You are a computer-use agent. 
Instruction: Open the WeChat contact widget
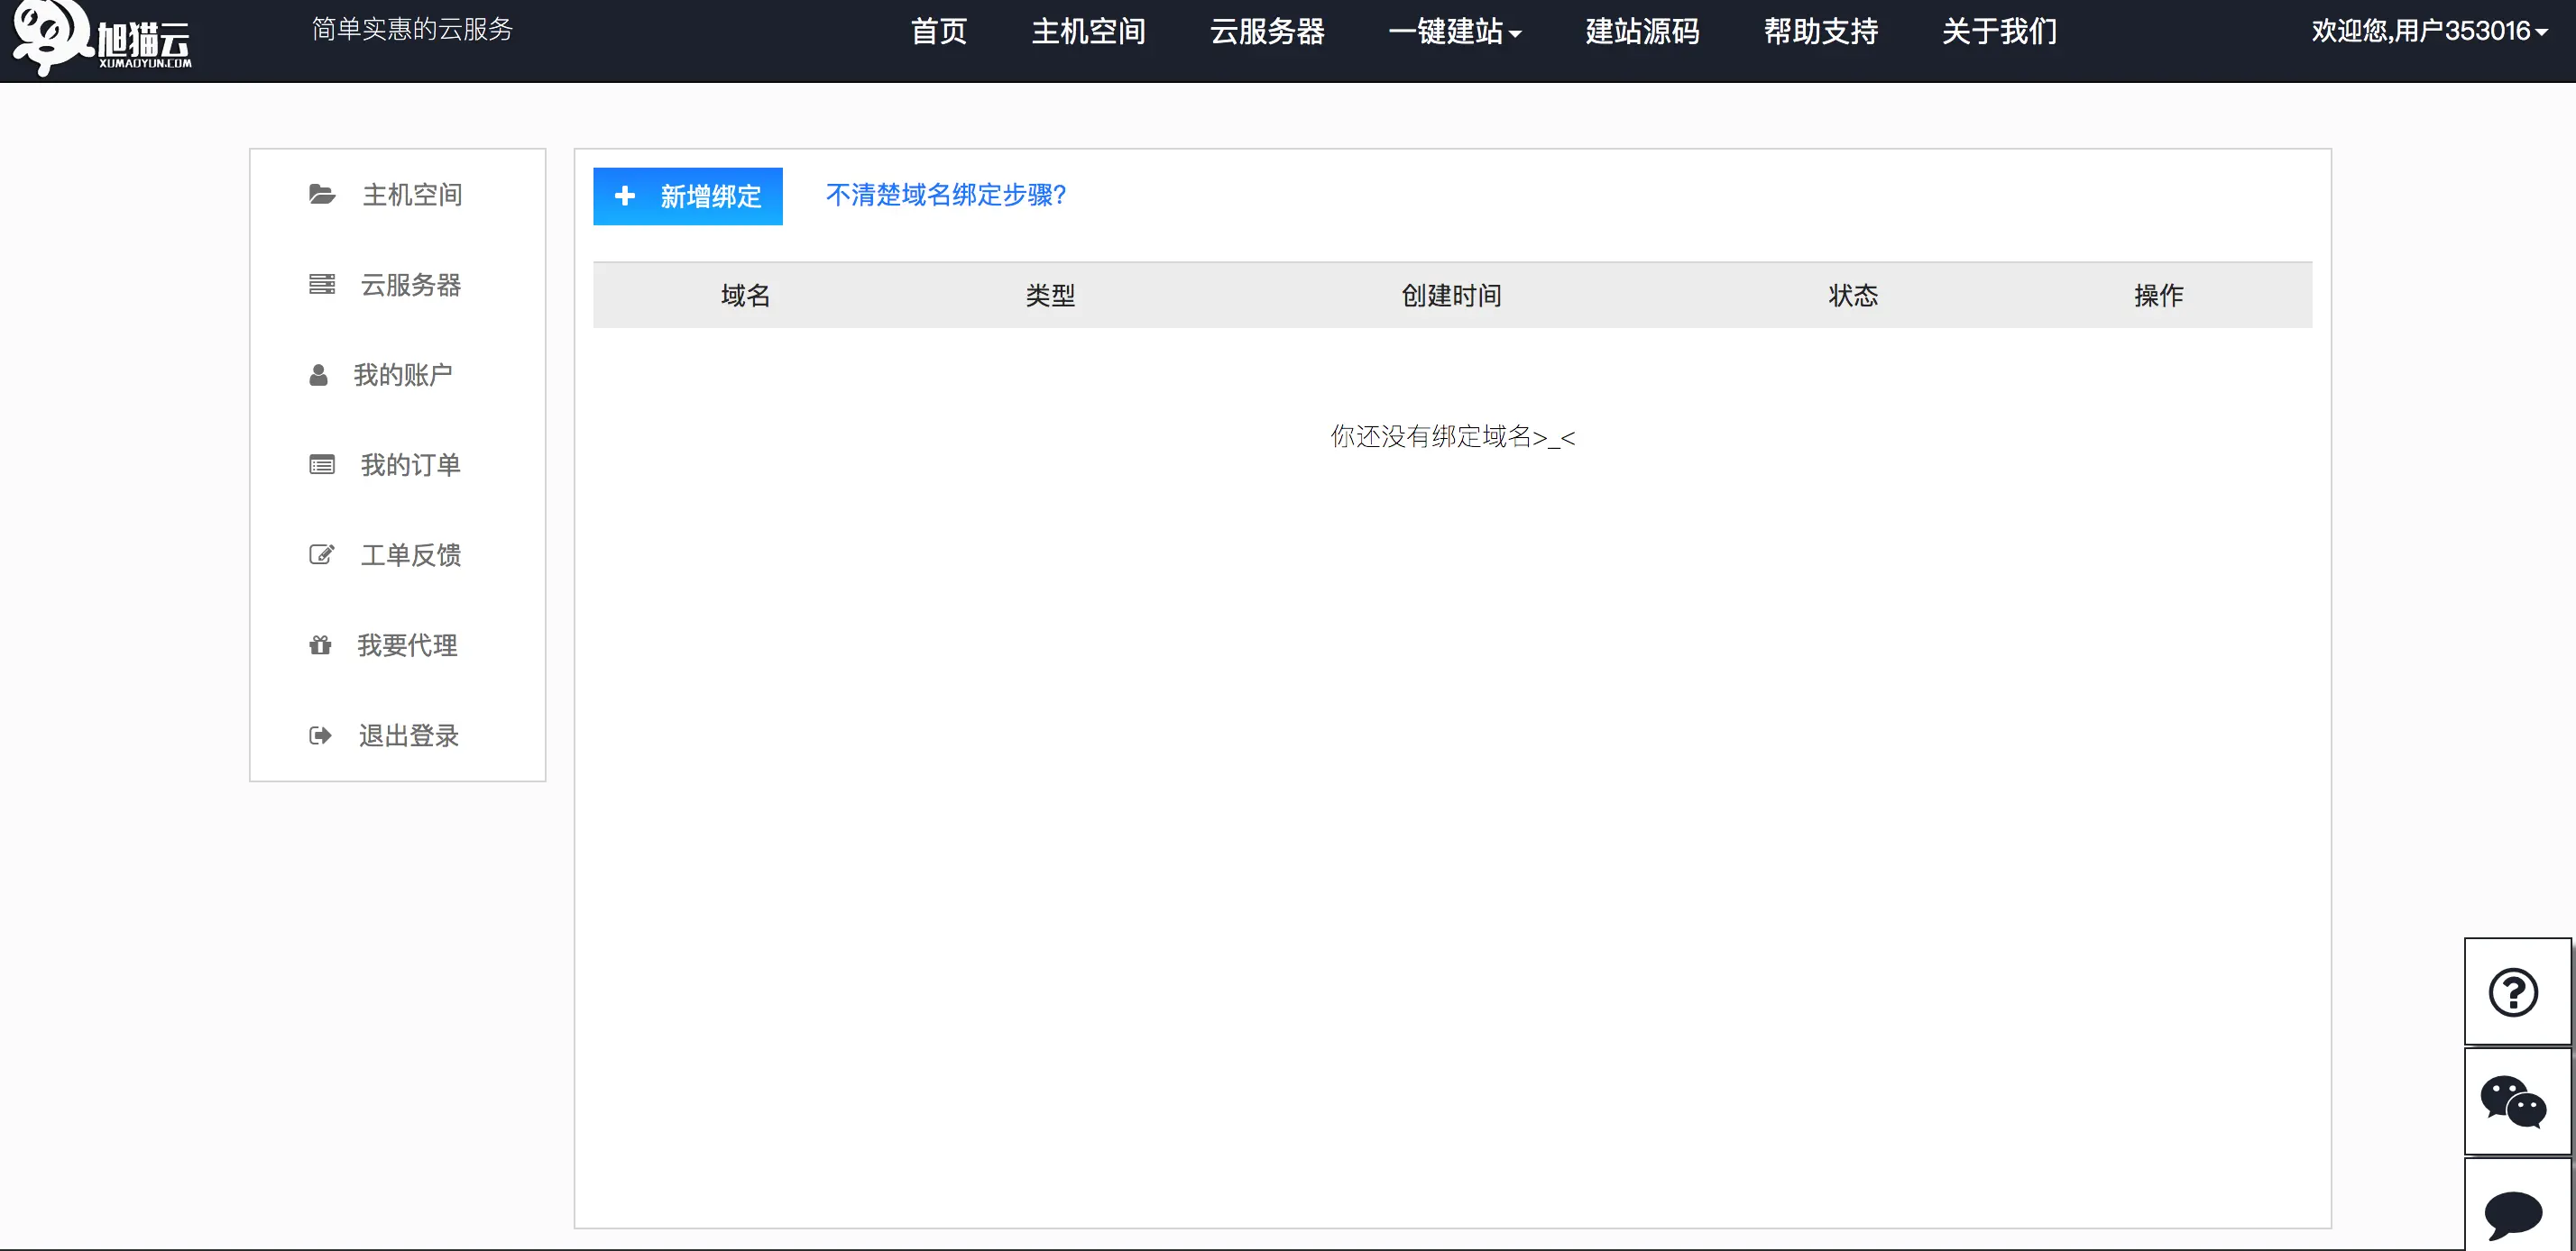coord(2515,1102)
